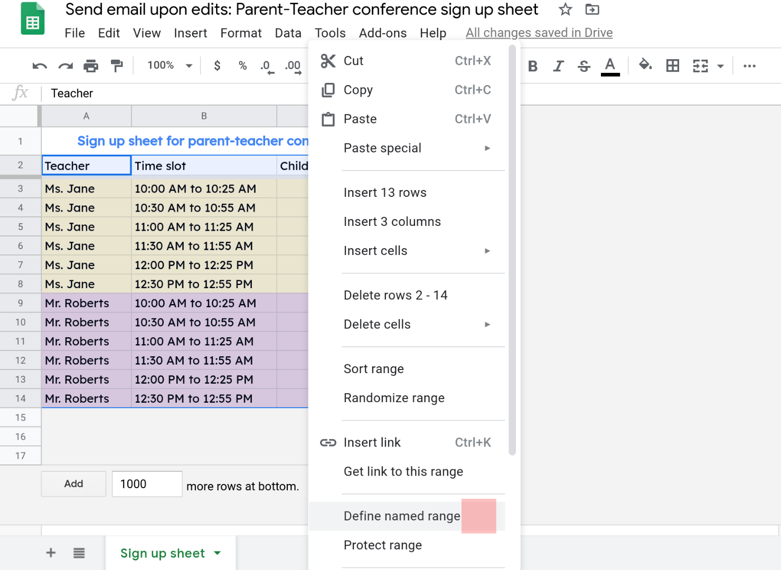This screenshot has height=570, width=781.
Task: Choose Cut from the context menu
Action: pyautogui.click(x=407, y=61)
